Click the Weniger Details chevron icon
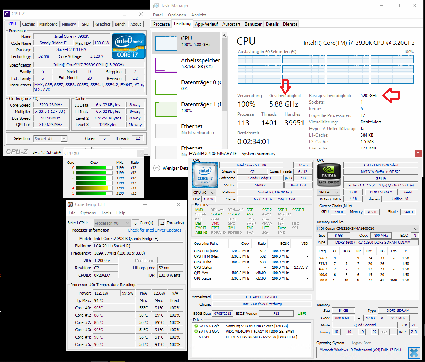 coord(157,168)
